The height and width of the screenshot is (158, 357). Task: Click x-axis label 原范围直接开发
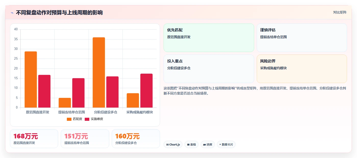coord(38,112)
